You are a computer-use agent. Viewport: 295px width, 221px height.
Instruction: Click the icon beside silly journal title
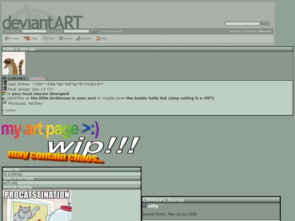144,206
